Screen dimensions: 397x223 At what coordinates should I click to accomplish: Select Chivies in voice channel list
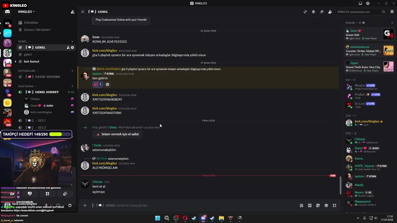[x=48, y=99]
